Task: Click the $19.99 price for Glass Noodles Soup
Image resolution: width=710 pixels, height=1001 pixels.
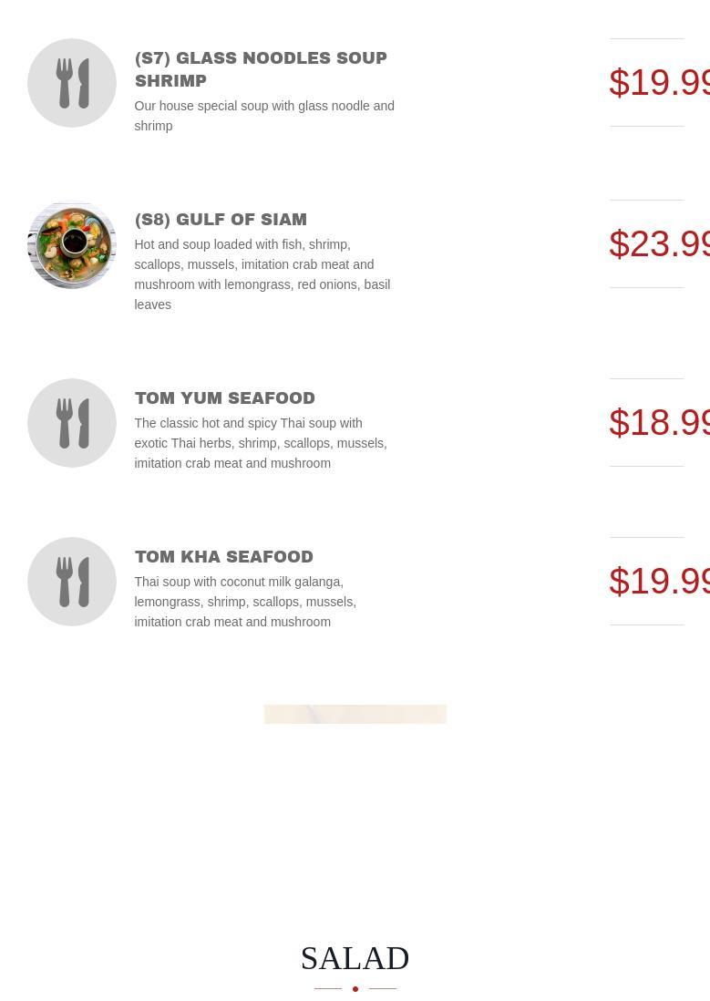Action: pyautogui.click(x=659, y=82)
